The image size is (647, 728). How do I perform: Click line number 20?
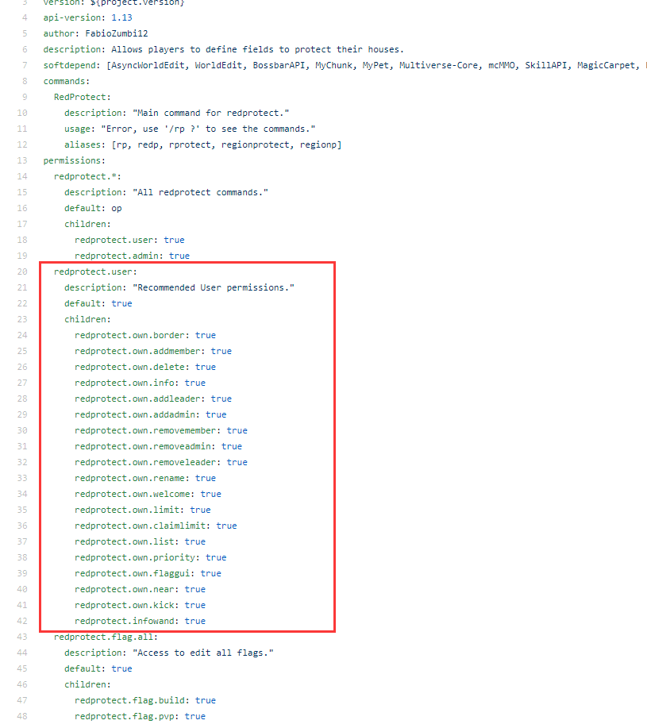click(22, 272)
